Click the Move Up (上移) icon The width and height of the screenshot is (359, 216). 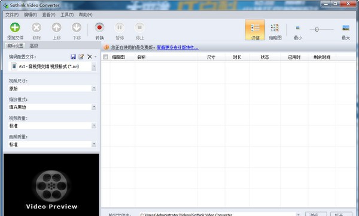tap(57, 27)
